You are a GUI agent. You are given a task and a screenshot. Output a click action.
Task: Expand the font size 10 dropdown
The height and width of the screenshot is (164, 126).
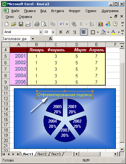click(x=53, y=32)
